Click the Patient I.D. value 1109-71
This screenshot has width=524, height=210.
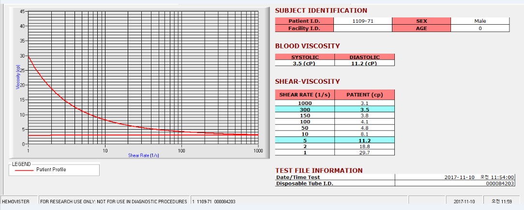(362, 21)
